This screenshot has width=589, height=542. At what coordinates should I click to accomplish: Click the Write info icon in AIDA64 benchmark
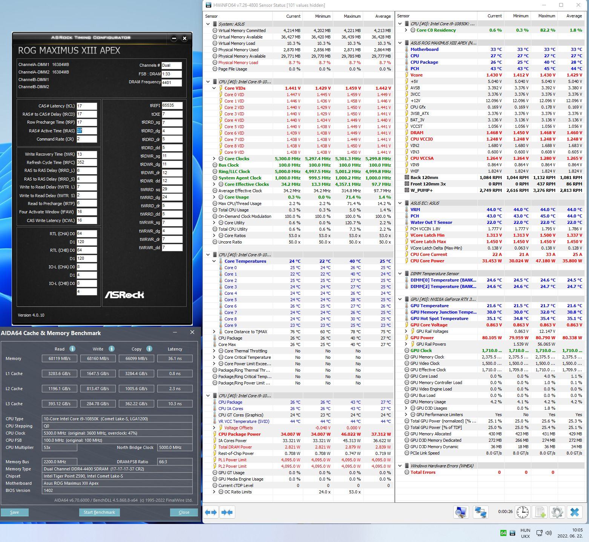pyautogui.click(x=111, y=349)
